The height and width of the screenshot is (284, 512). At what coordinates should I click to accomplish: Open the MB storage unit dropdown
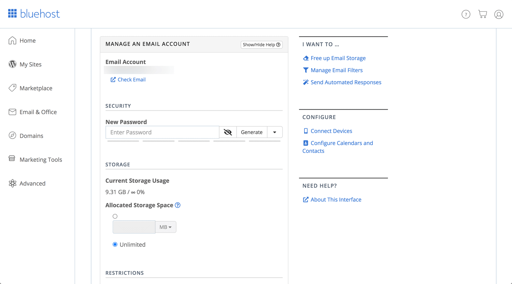[x=166, y=227]
